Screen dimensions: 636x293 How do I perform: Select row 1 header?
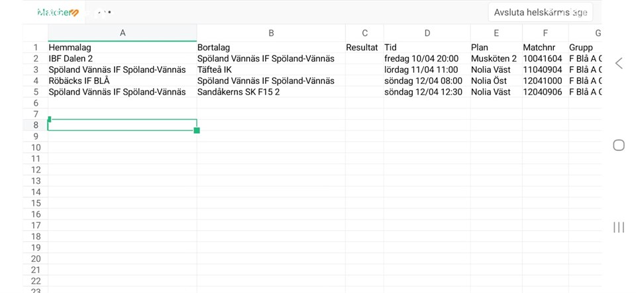(x=36, y=48)
